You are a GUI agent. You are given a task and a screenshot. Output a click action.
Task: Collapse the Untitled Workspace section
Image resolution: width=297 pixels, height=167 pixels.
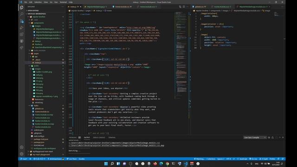pos(45,13)
